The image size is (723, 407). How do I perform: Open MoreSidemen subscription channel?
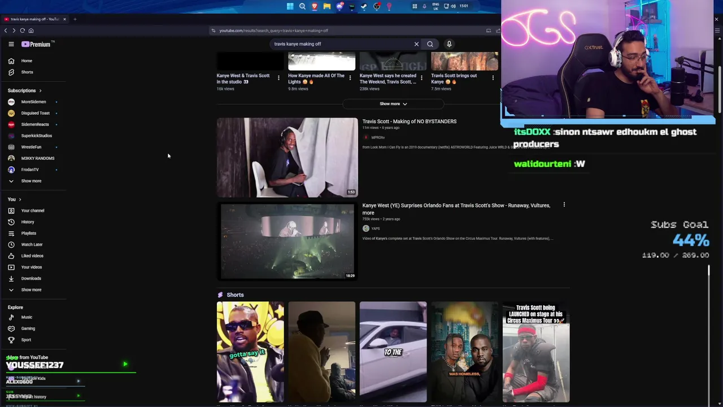33,102
